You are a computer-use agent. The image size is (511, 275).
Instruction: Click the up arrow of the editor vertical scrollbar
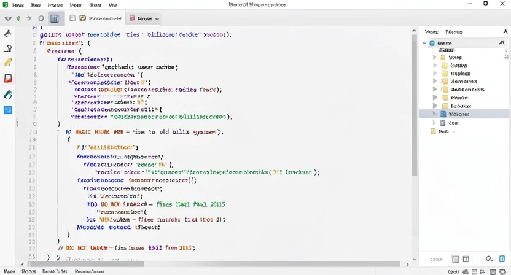tap(414, 31)
